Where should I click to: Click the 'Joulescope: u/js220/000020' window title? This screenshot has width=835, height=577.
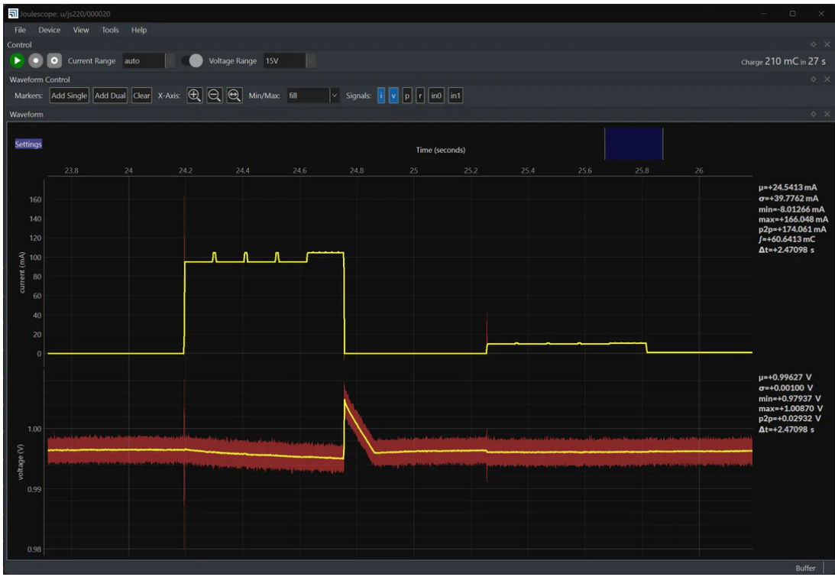tap(65, 14)
